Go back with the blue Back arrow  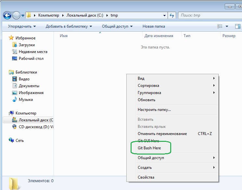point(7,16)
